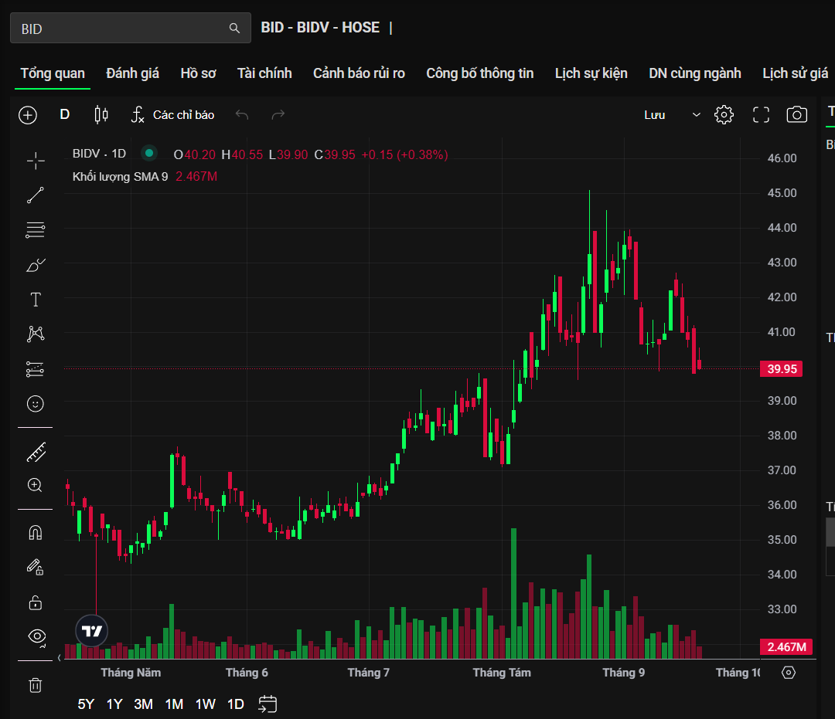Image resolution: width=835 pixels, height=719 pixels.
Task: Open the Các chỉ báo indicators menu
Action: [x=173, y=115]
